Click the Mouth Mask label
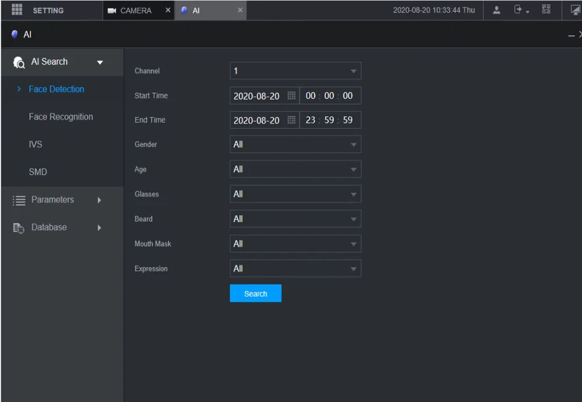Image resolution: width=582 pixels, height=402 pixels. coord(153,244)
